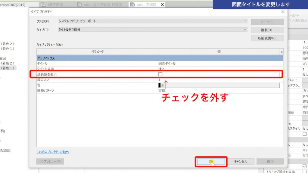Open the タイプ dropdown showing タイトルあり線分
The width and height of the screenshot is (308, 173).
tap(245, 29)
